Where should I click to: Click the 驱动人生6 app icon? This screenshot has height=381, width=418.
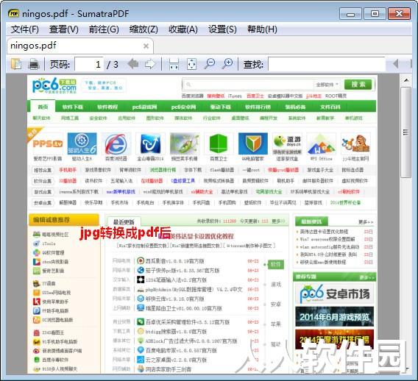(x=82, y=144)
